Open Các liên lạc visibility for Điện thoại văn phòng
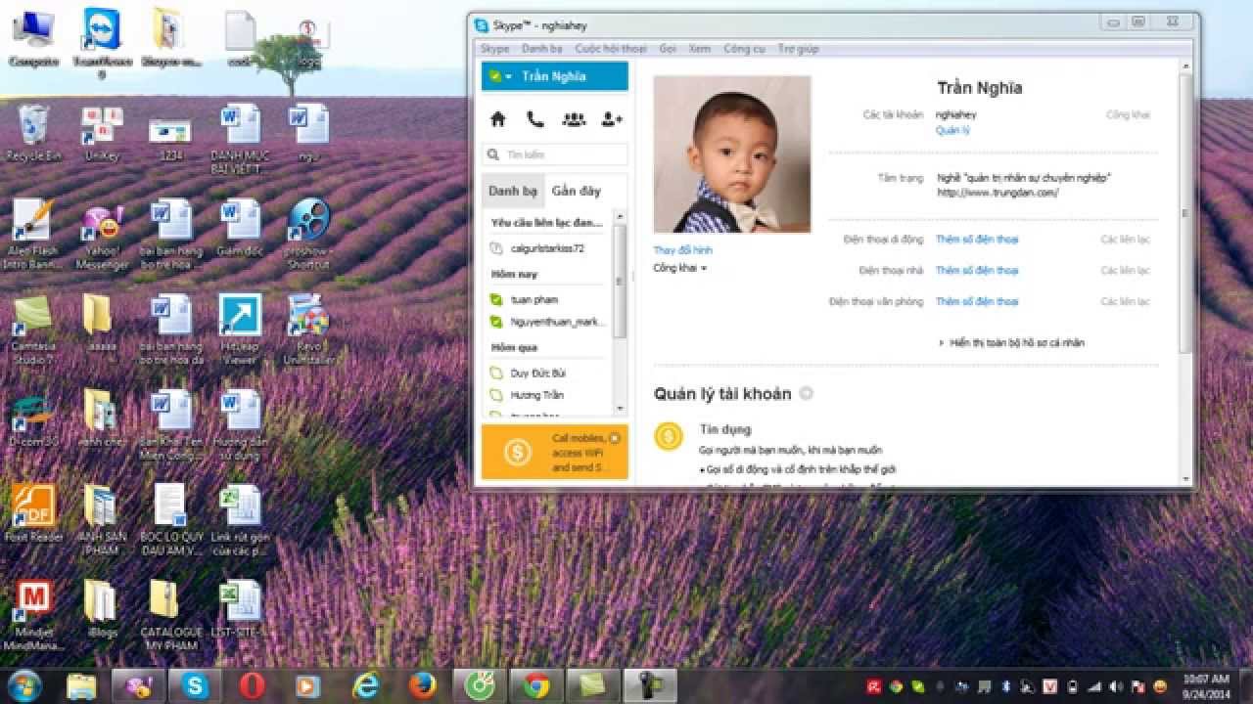Screen dimensions: 1253x704 (1125, 302)
